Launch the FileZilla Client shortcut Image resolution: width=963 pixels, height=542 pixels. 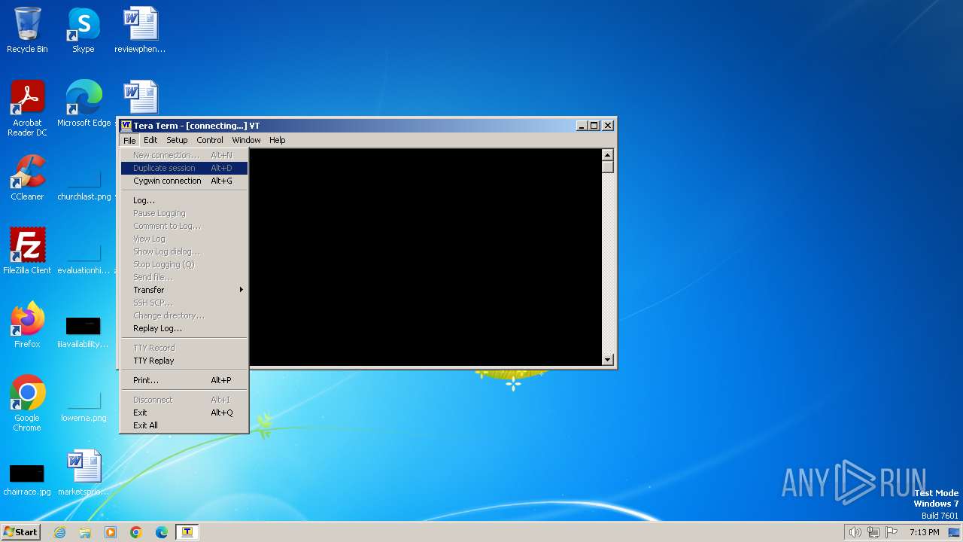27,251
